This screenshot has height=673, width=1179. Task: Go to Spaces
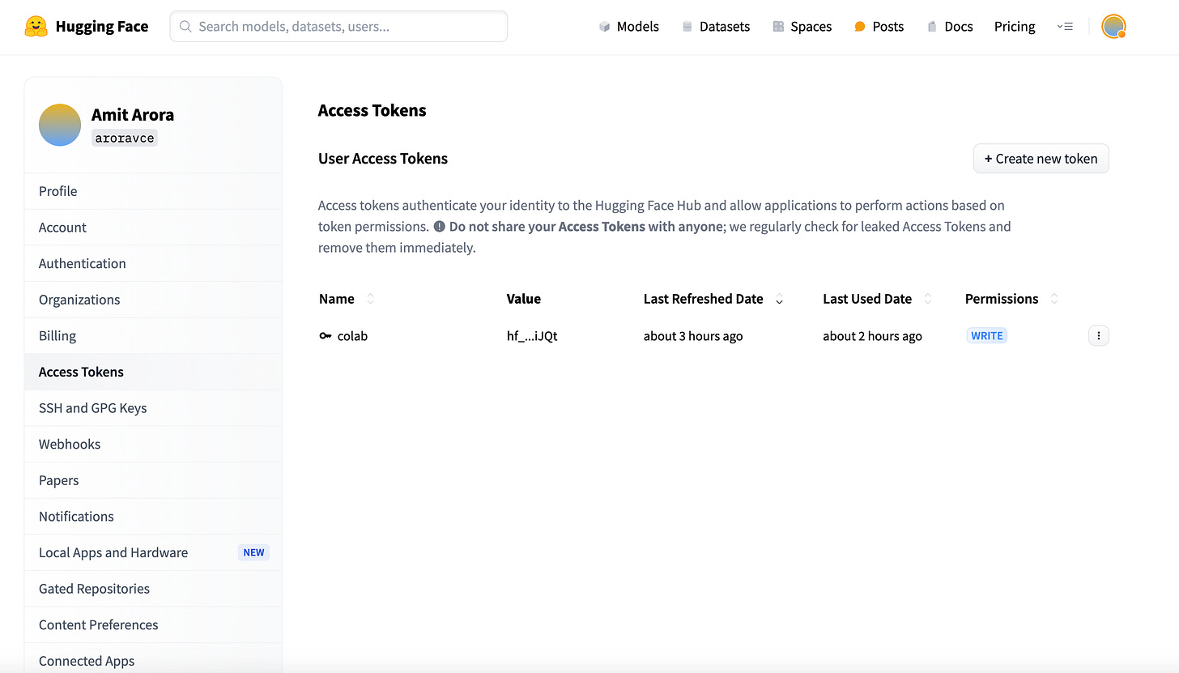pyautogui.click(x=802, y=27)
